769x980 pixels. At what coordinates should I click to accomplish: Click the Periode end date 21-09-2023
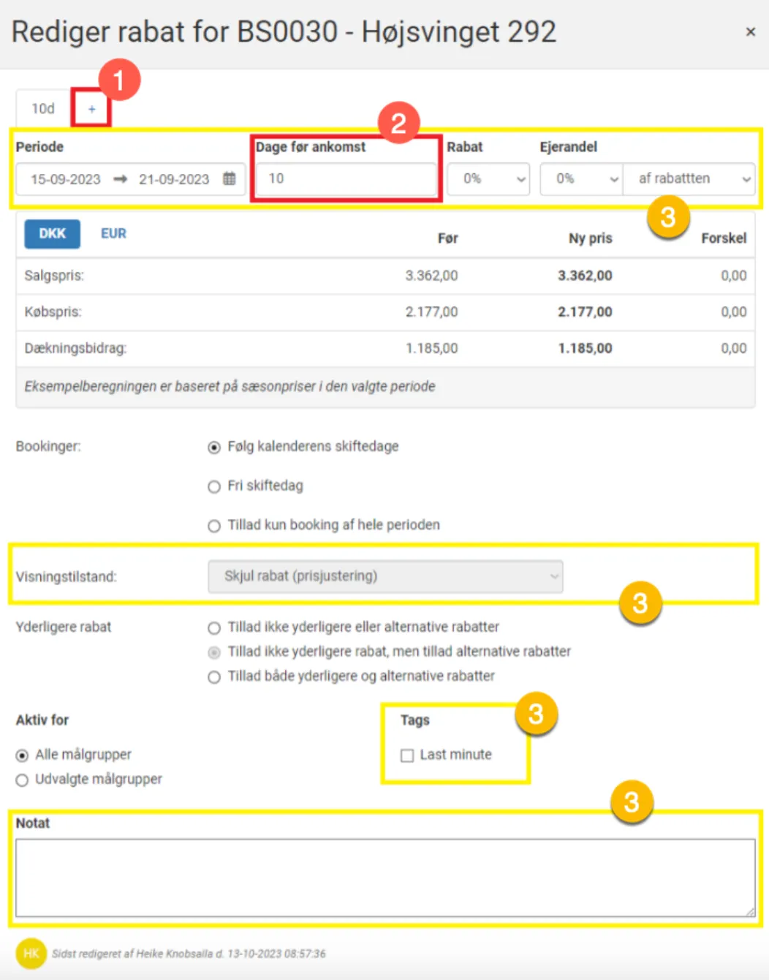174,179
